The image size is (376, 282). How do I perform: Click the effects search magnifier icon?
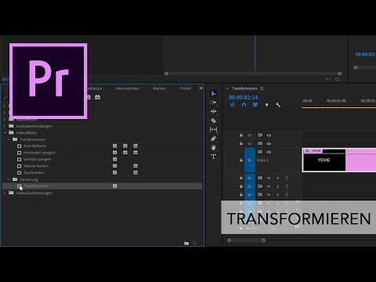5,97
